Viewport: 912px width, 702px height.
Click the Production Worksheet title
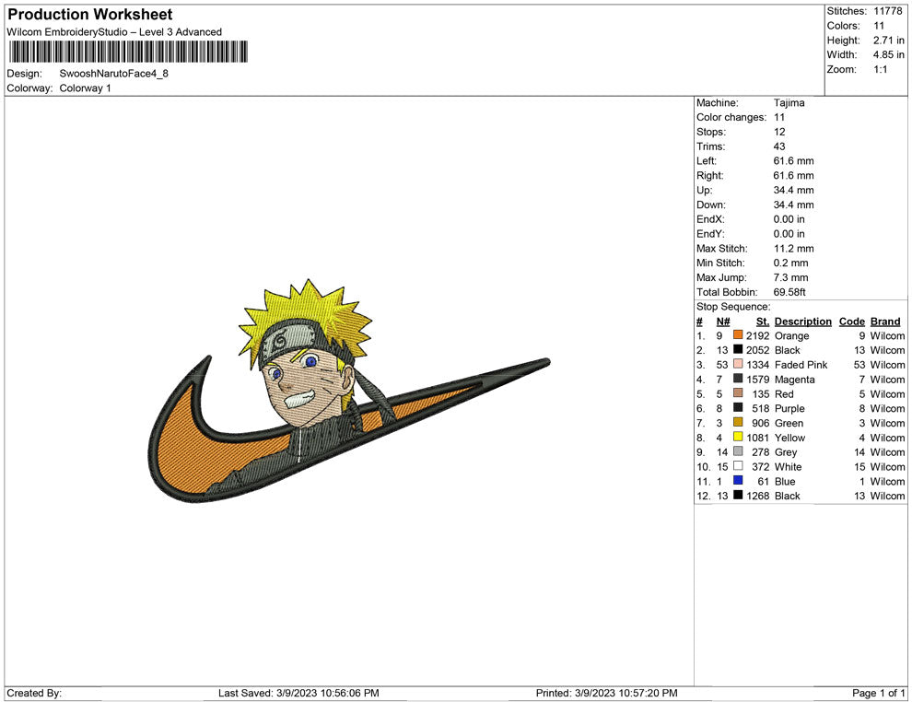(90, 15)
